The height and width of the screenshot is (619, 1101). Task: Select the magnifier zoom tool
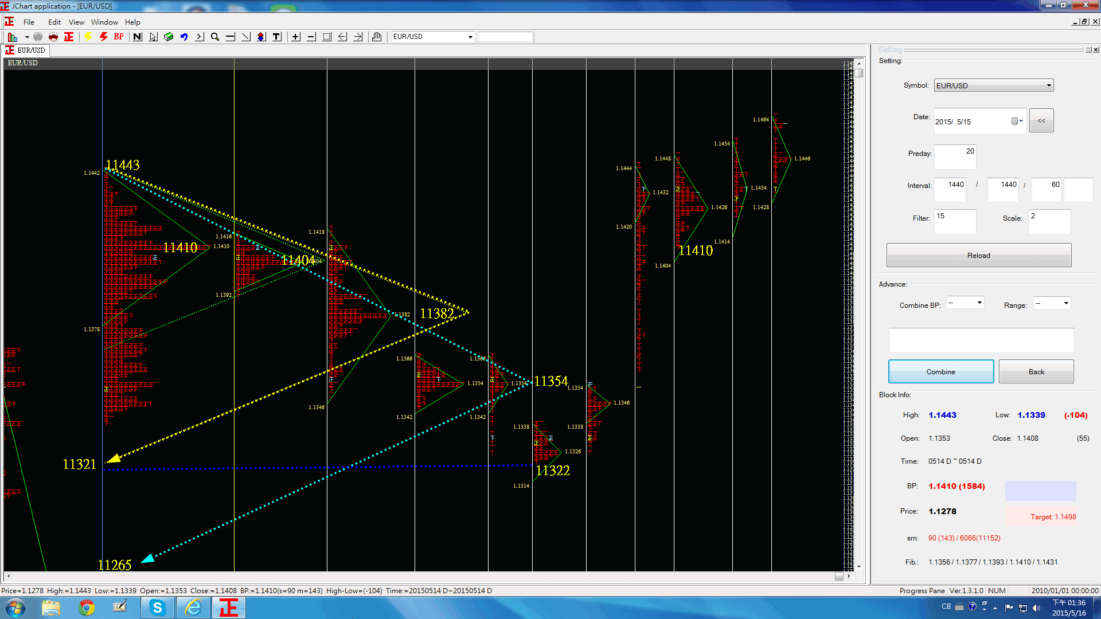click(215, 37)
